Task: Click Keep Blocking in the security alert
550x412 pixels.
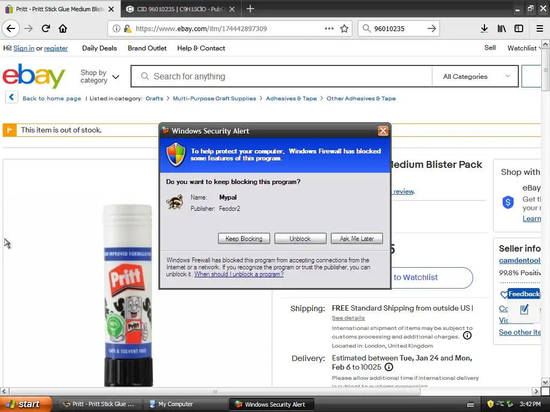Action: coord(244,239)
